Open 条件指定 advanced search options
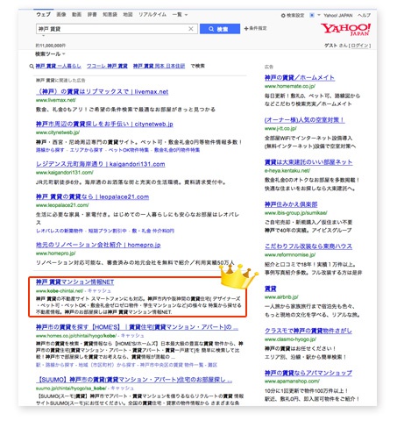The image size is (397, 428). click(255, 28)
